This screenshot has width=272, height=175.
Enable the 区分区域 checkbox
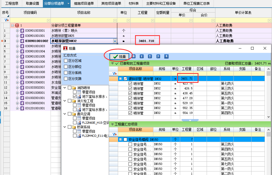click(x=66, y=61)
